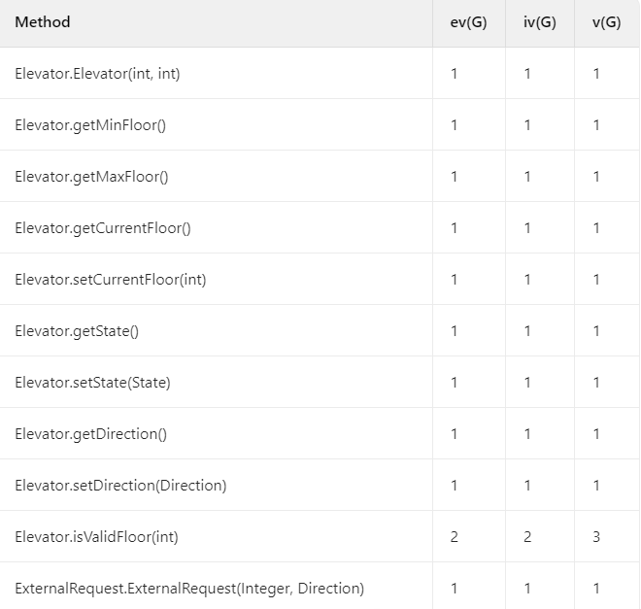This screenshot has height=609, width=641.
Task: Click the ev(G) column header
Action: pos(468,22)
